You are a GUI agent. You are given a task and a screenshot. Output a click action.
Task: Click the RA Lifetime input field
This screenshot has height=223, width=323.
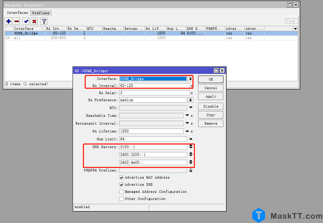click(151, 131)
